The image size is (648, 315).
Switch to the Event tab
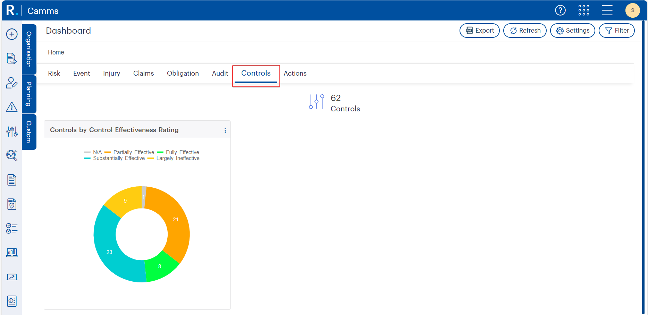coord(82,73)
